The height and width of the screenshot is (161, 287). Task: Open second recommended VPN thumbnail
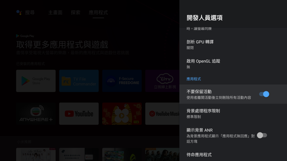point(79,154)
